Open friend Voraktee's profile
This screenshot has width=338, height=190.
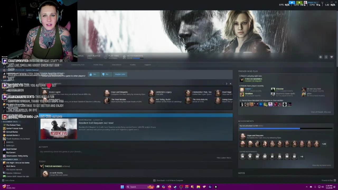coord(249,93)
